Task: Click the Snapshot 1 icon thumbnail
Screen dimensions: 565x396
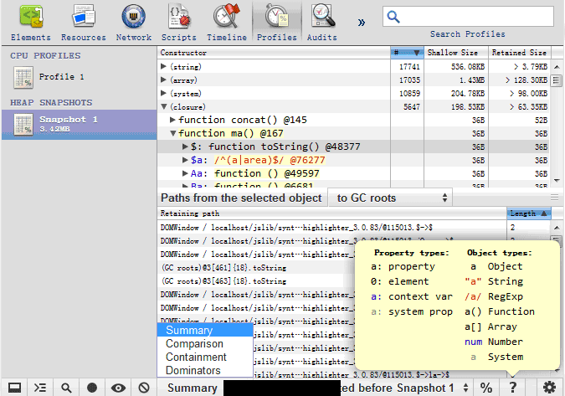Action: point(23,125)
